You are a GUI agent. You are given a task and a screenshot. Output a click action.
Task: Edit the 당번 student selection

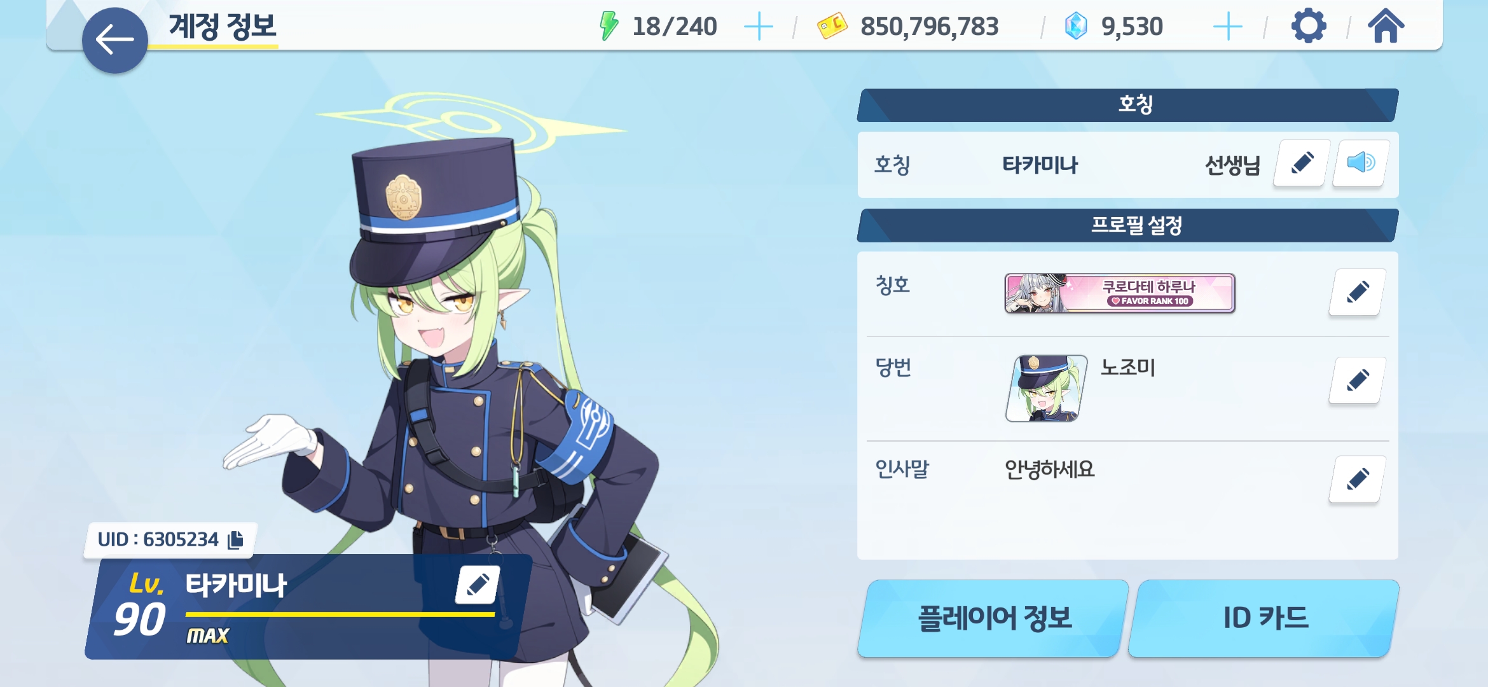(1356, 380)
